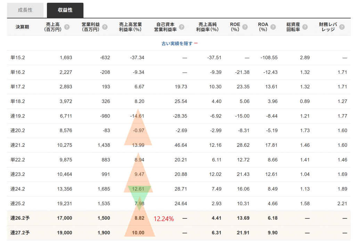Click asset turnover 1.58 for 連25.2
The height and width of the screenshot is (241, 356).
(305, 204)
